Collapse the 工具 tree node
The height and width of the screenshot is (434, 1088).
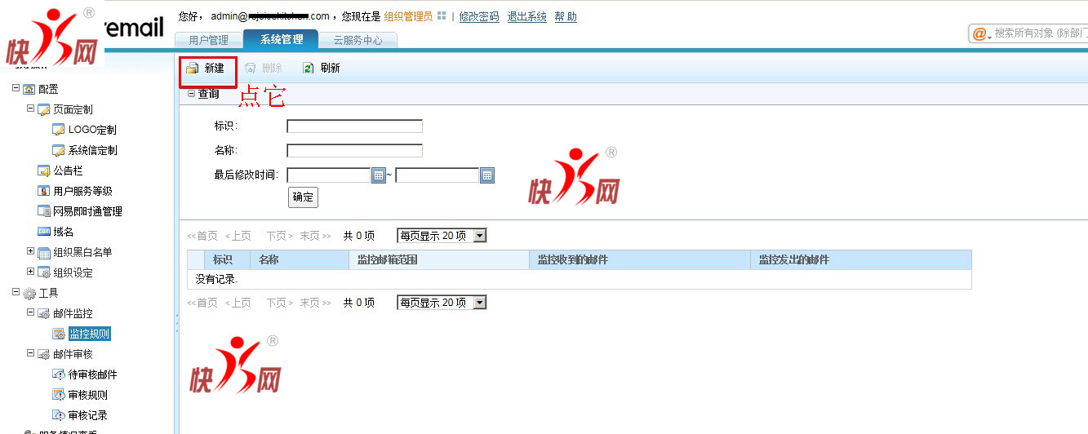16,292
